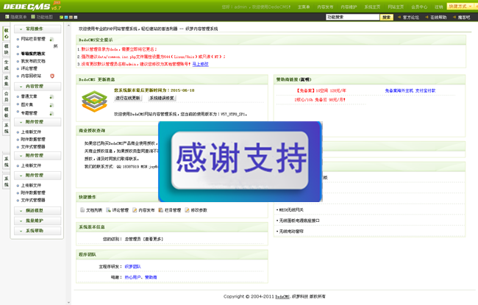The height and width of the screenshot is (305, 478).
Task: Click the add icon beside 网站栏目管理
Action: [x=51, y=39]
